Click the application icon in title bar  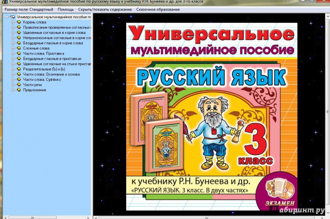click(5, 2)
